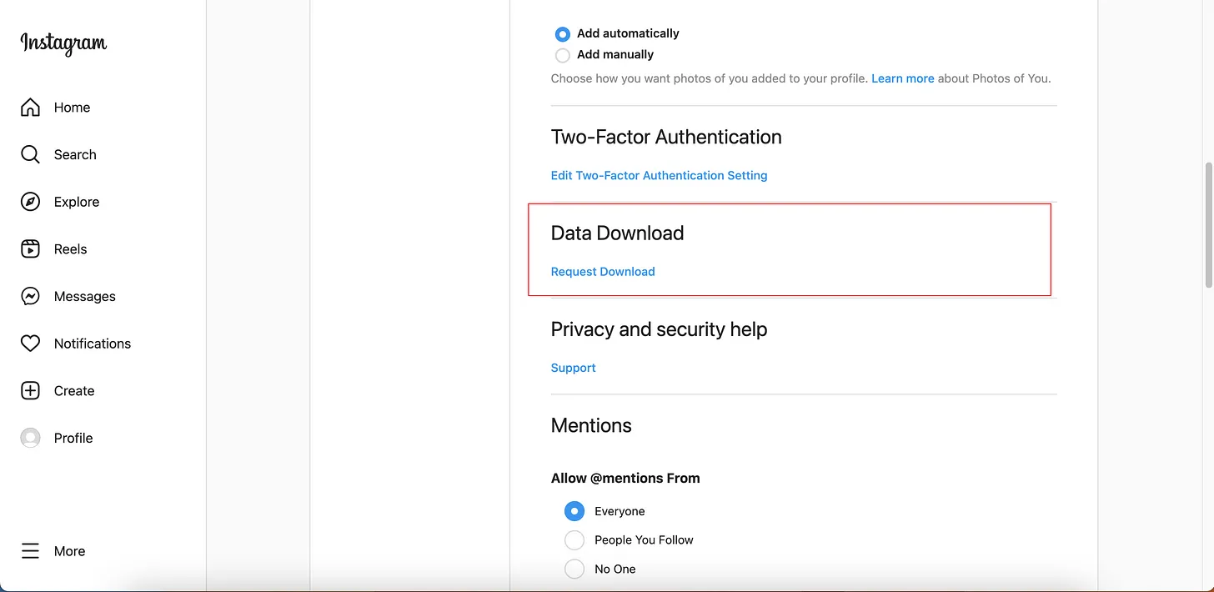The width and height of the screenshot is (1214, 592).
Task: Open Edit Two-Factor Authentication Setting link
Action: point(659,176)
